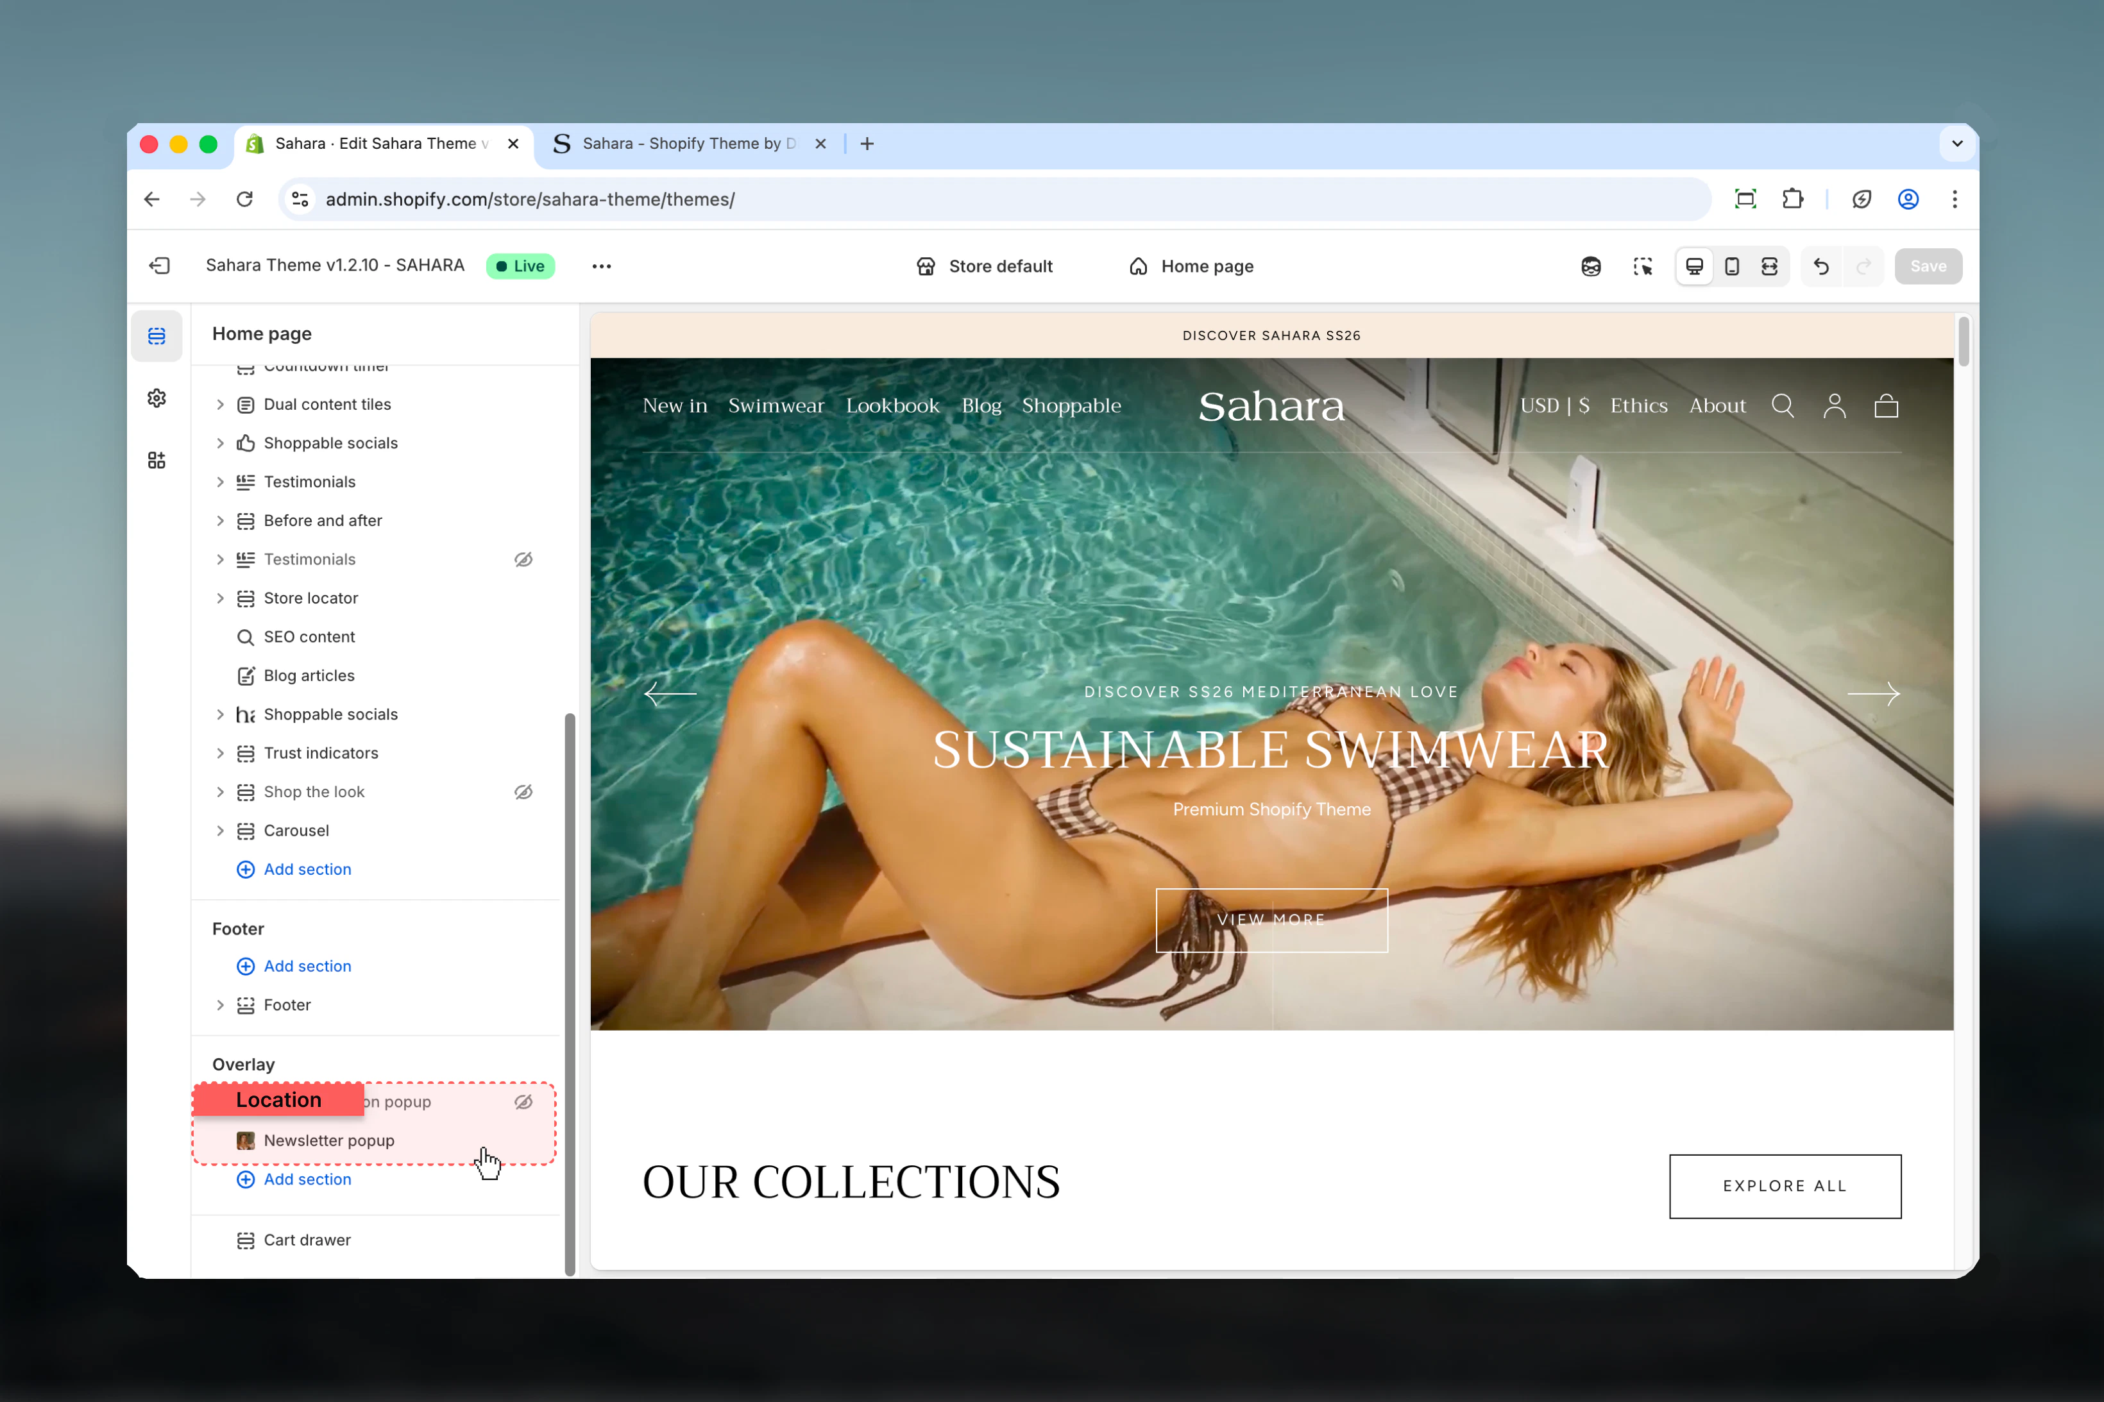Click the account person icon in preview

(x=1835, y=406)
